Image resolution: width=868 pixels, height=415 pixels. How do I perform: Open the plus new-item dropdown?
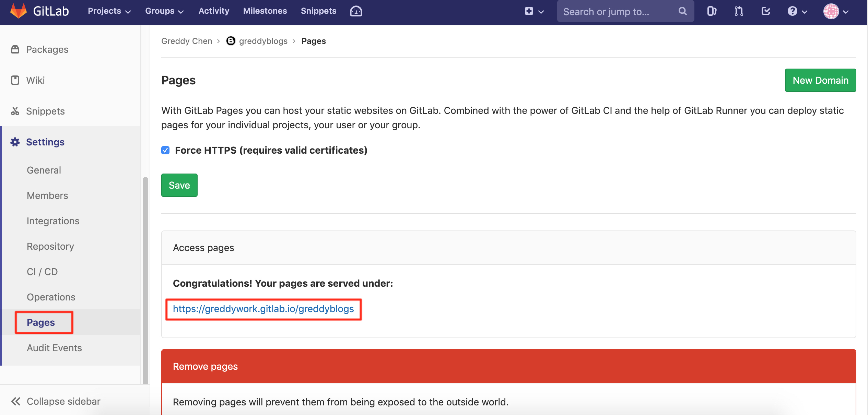coord(534,11)
